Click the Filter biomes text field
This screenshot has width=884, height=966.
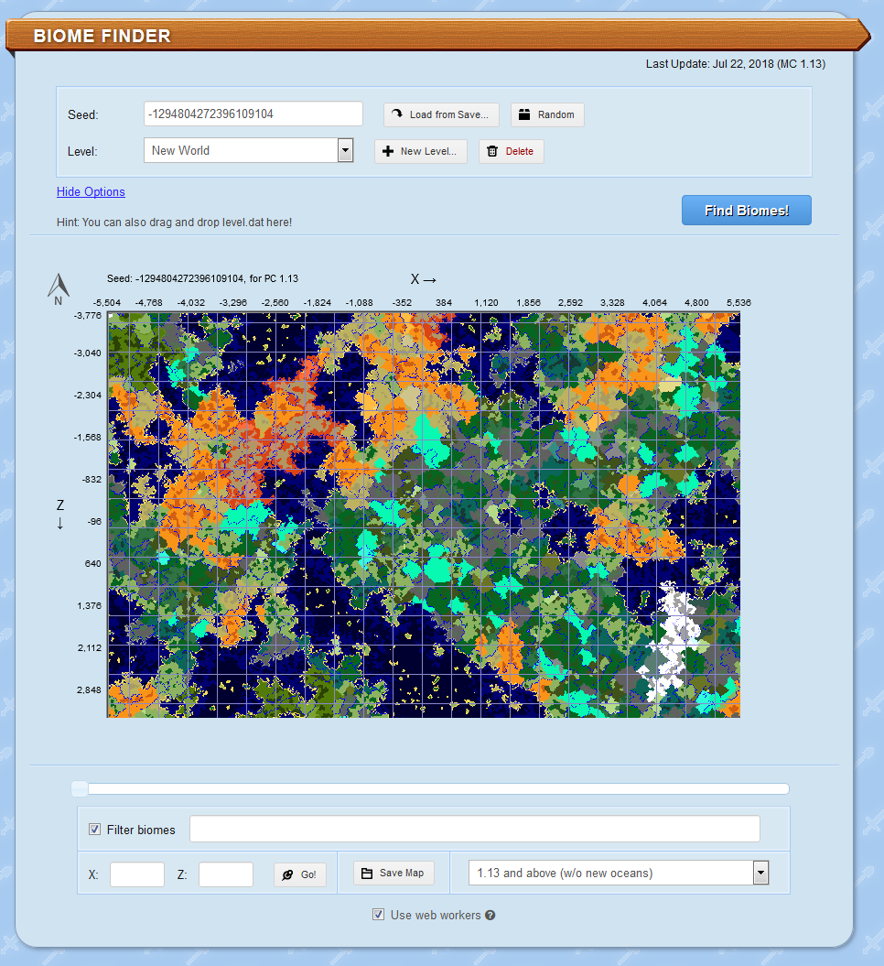(474, 829)
